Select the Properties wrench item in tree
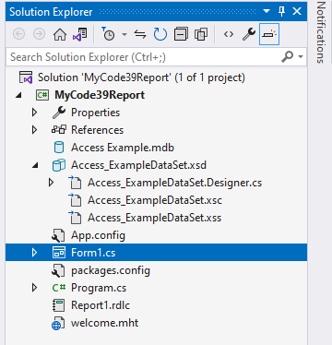Screen dimensions: 332x345 click(95, 113)
